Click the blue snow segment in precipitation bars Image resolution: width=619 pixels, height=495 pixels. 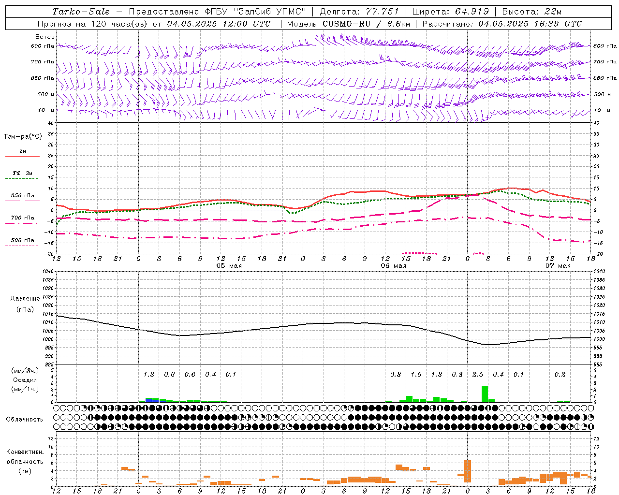point(149,400)
